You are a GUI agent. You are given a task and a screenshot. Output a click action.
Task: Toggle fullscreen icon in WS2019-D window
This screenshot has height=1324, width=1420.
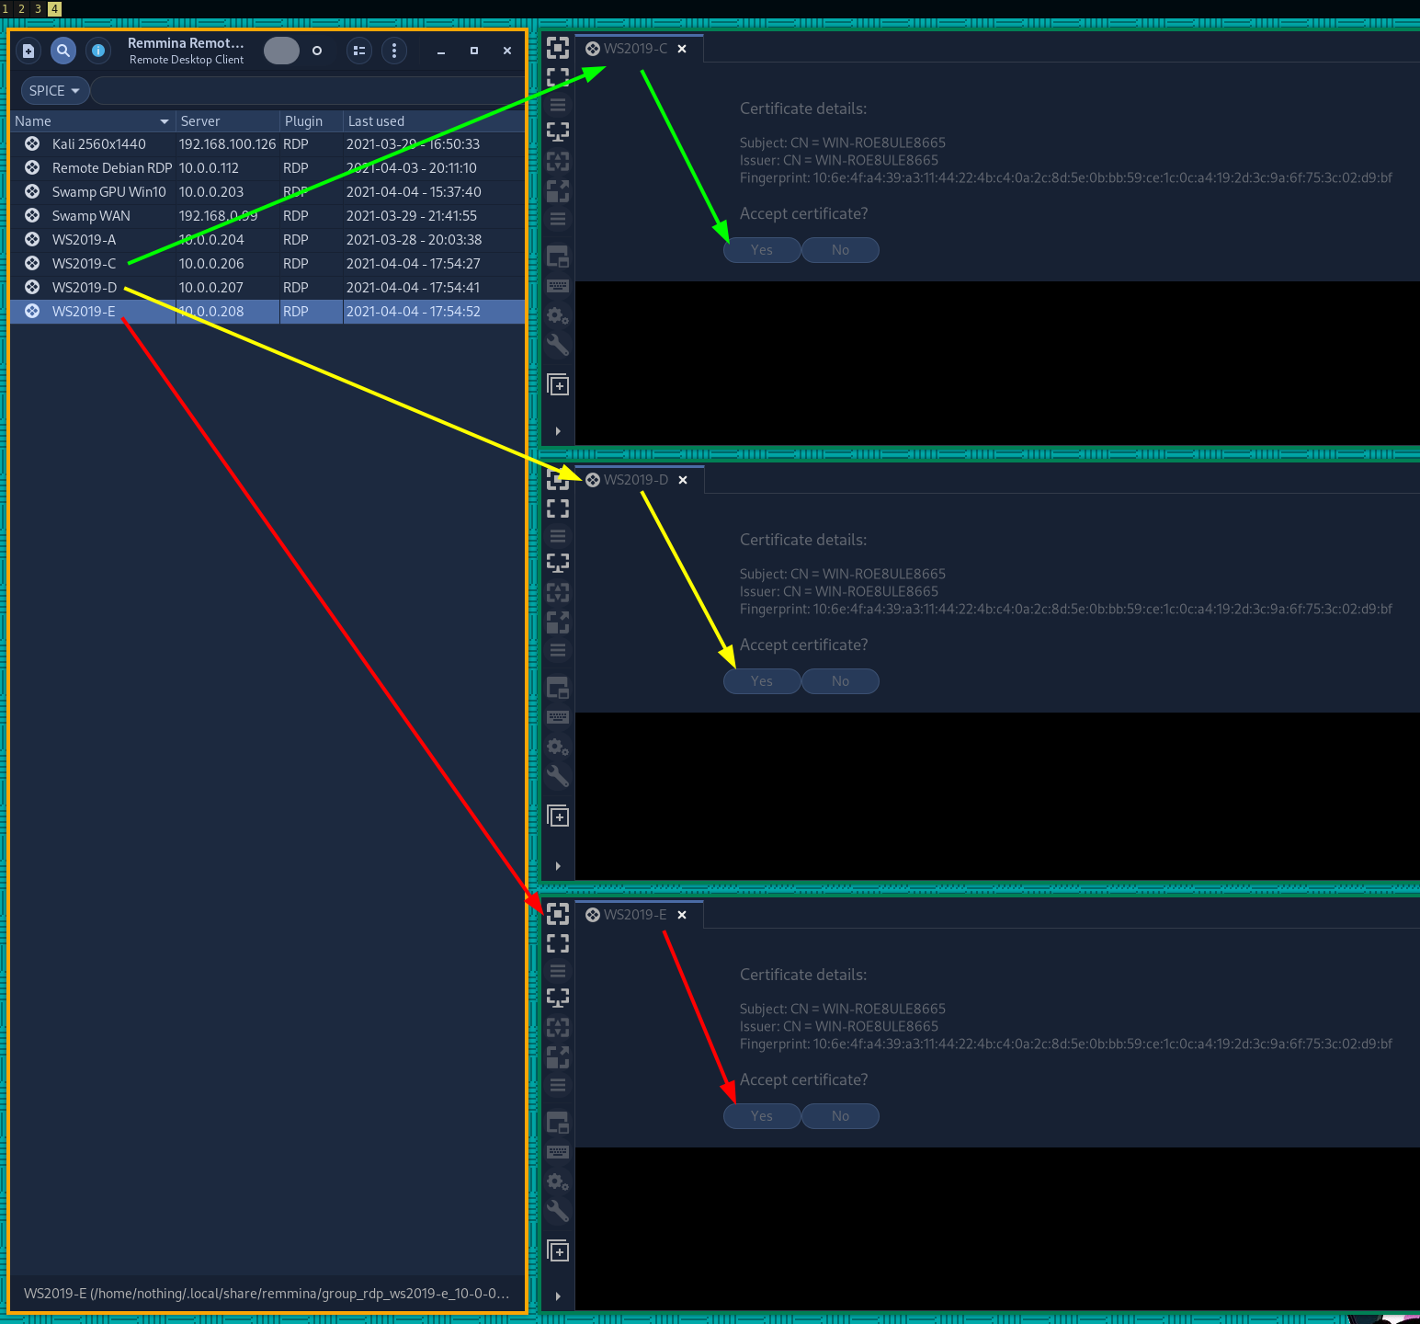[x=558, y=508]
